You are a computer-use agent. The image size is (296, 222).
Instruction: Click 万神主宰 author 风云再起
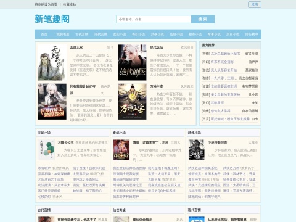pos(187,87)
